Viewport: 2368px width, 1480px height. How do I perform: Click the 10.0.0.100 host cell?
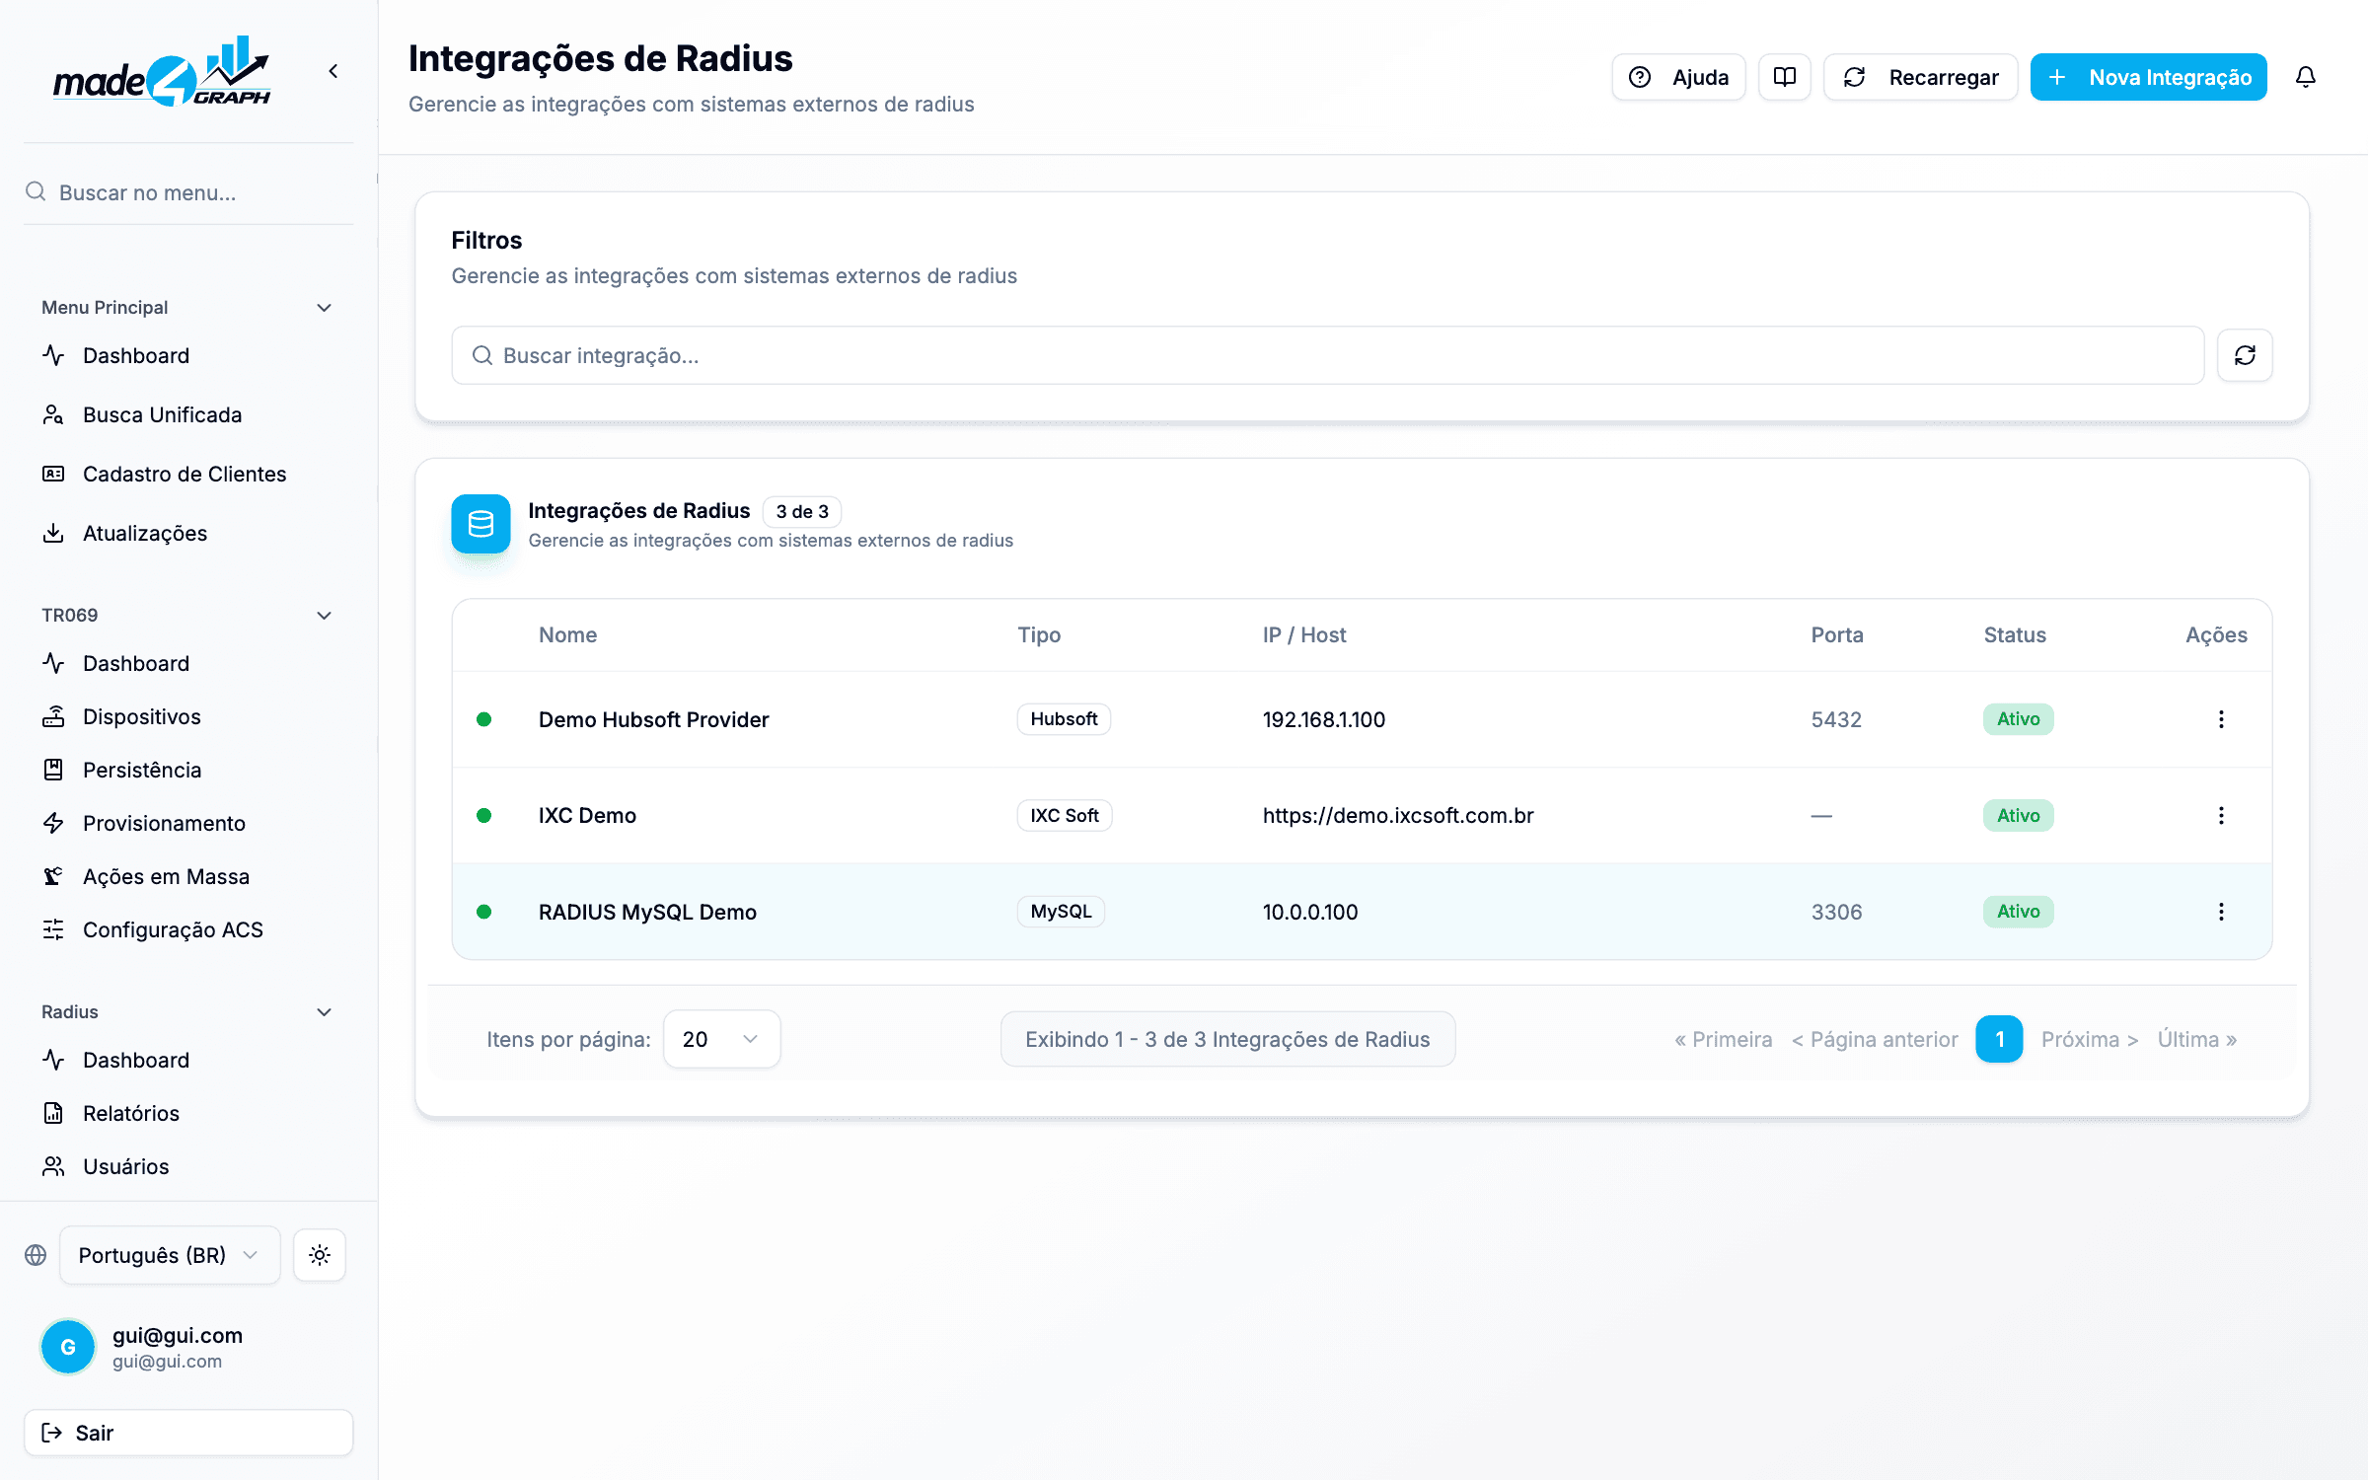click(1310, 912)
